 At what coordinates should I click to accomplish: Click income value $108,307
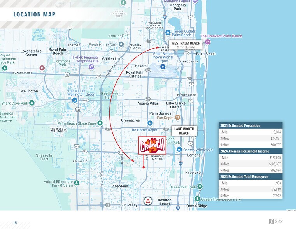tap(275, 164)
